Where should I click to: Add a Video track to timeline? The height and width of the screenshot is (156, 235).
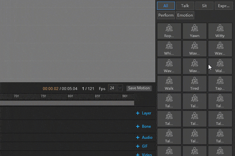pyautogui.click(x=138, y=155)
